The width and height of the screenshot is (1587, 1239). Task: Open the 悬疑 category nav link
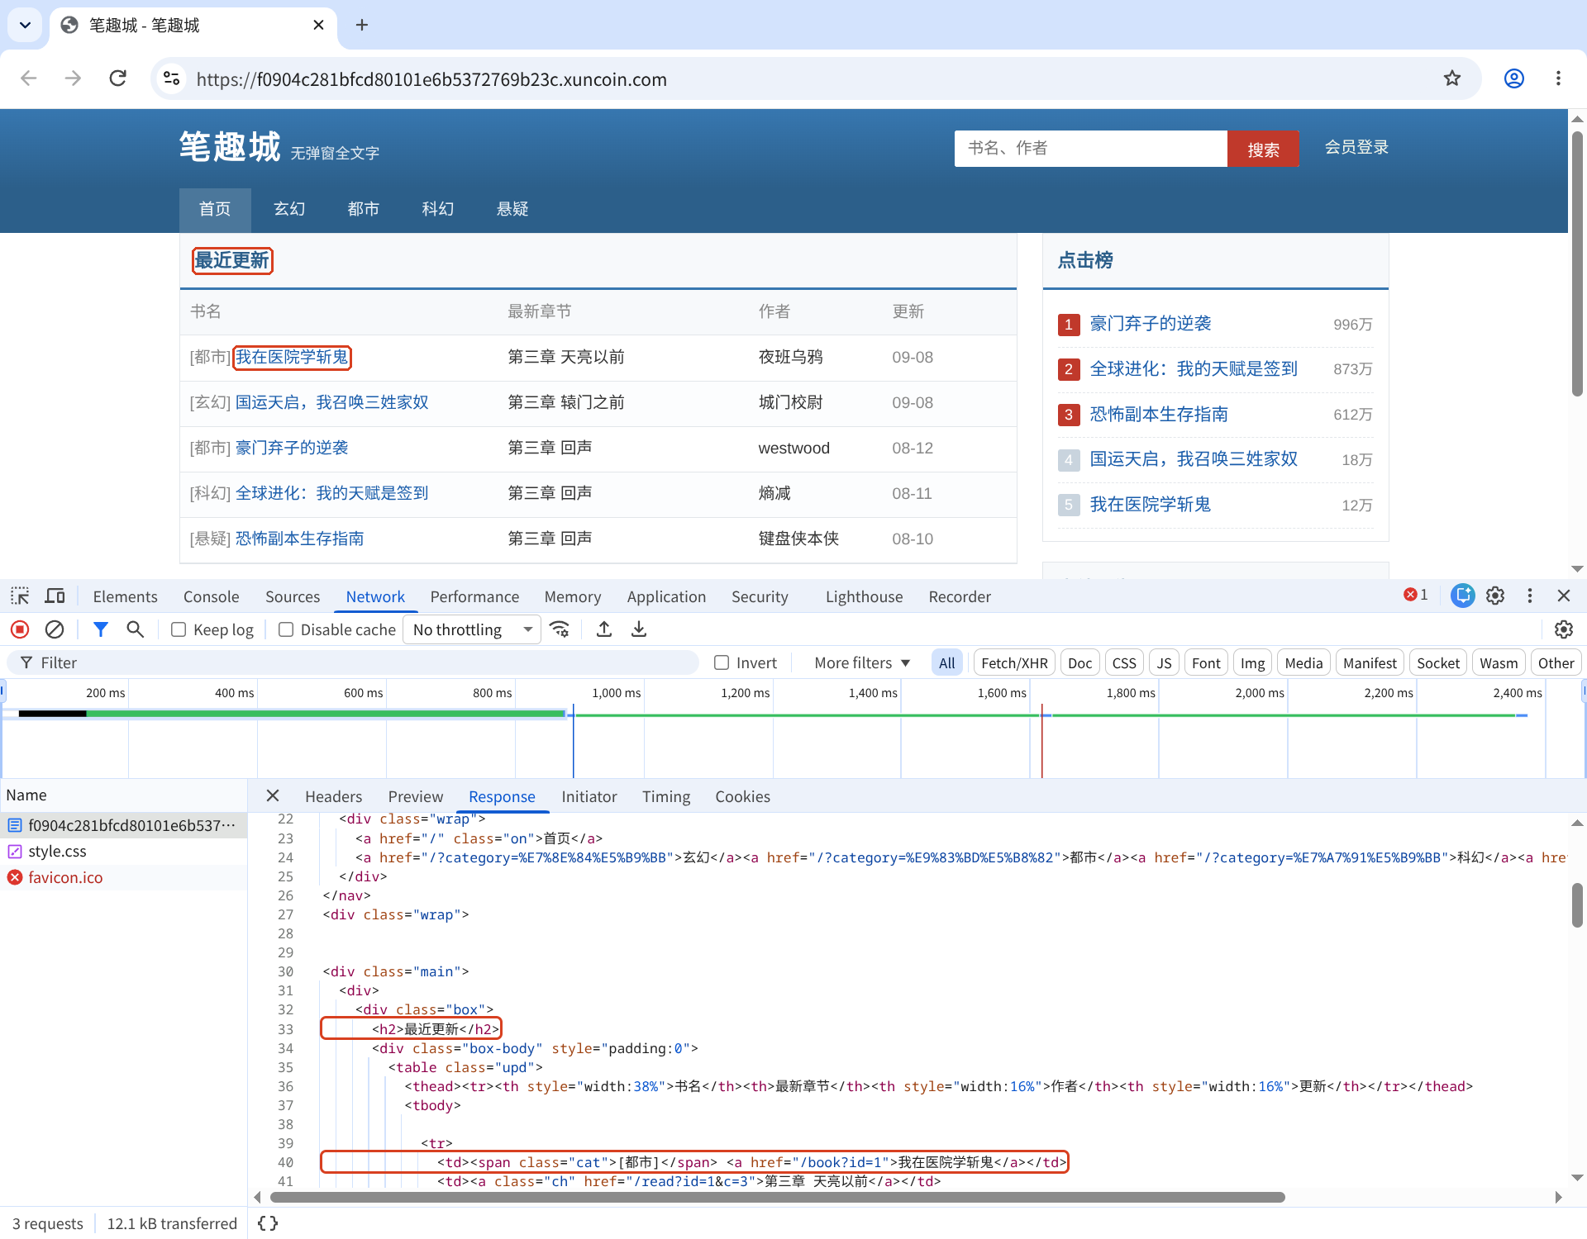pyautogui.click(x=512, y=209)
